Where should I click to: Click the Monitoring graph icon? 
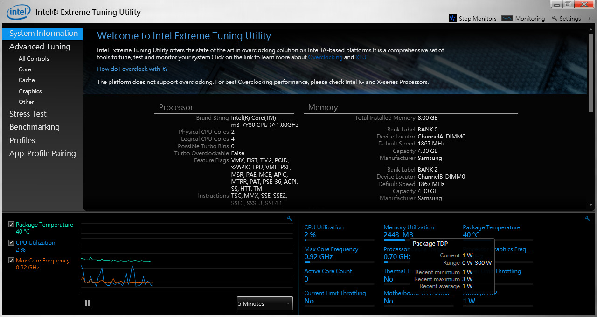click(x=507, y=18)
